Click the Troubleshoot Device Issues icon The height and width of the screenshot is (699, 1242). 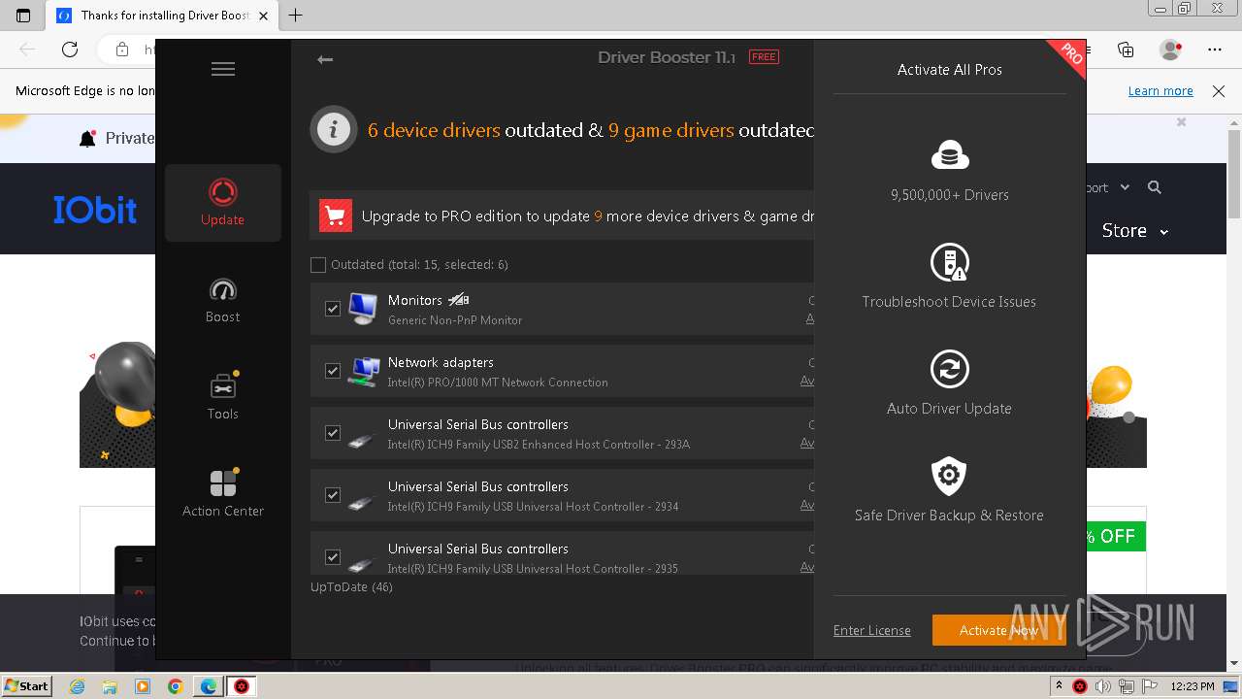950,262
